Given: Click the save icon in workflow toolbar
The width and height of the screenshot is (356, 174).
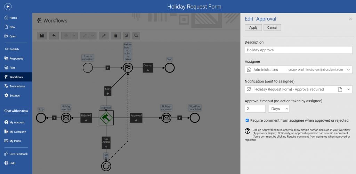Looking at the screenshot, I should point(42,35).
